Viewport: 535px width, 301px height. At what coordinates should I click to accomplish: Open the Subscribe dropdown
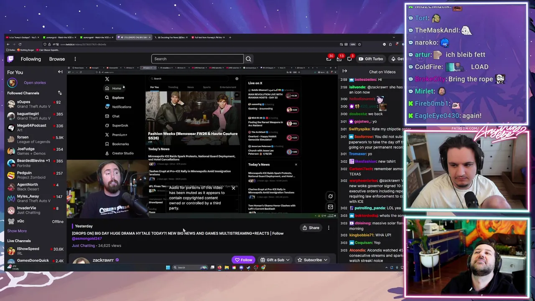coord(313,260)
